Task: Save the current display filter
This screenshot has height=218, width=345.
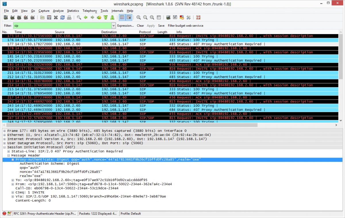Action: pos(161,25)
